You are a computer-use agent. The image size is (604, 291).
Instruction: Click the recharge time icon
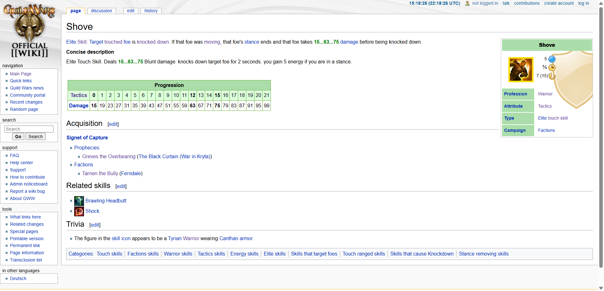[x=552, y=76]
